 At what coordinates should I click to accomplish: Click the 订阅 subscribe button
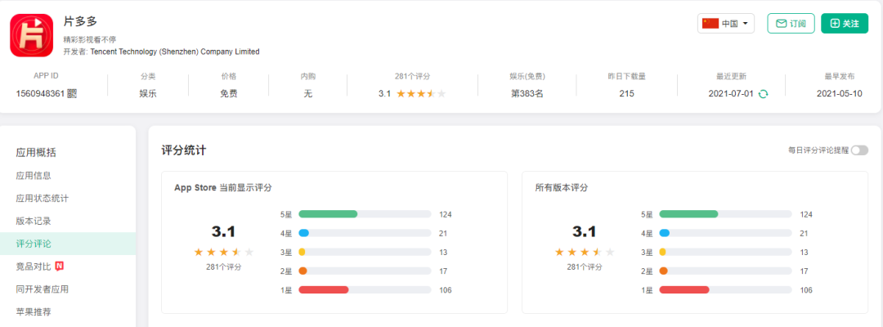(791, 24)
